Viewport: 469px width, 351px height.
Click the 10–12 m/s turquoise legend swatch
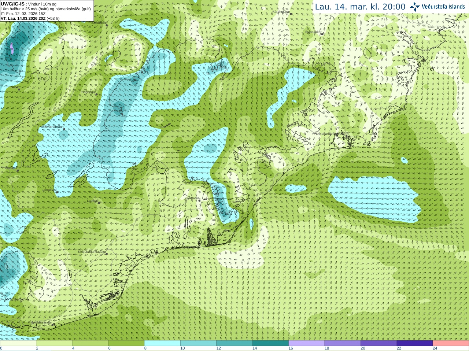[x=198, y=343]
